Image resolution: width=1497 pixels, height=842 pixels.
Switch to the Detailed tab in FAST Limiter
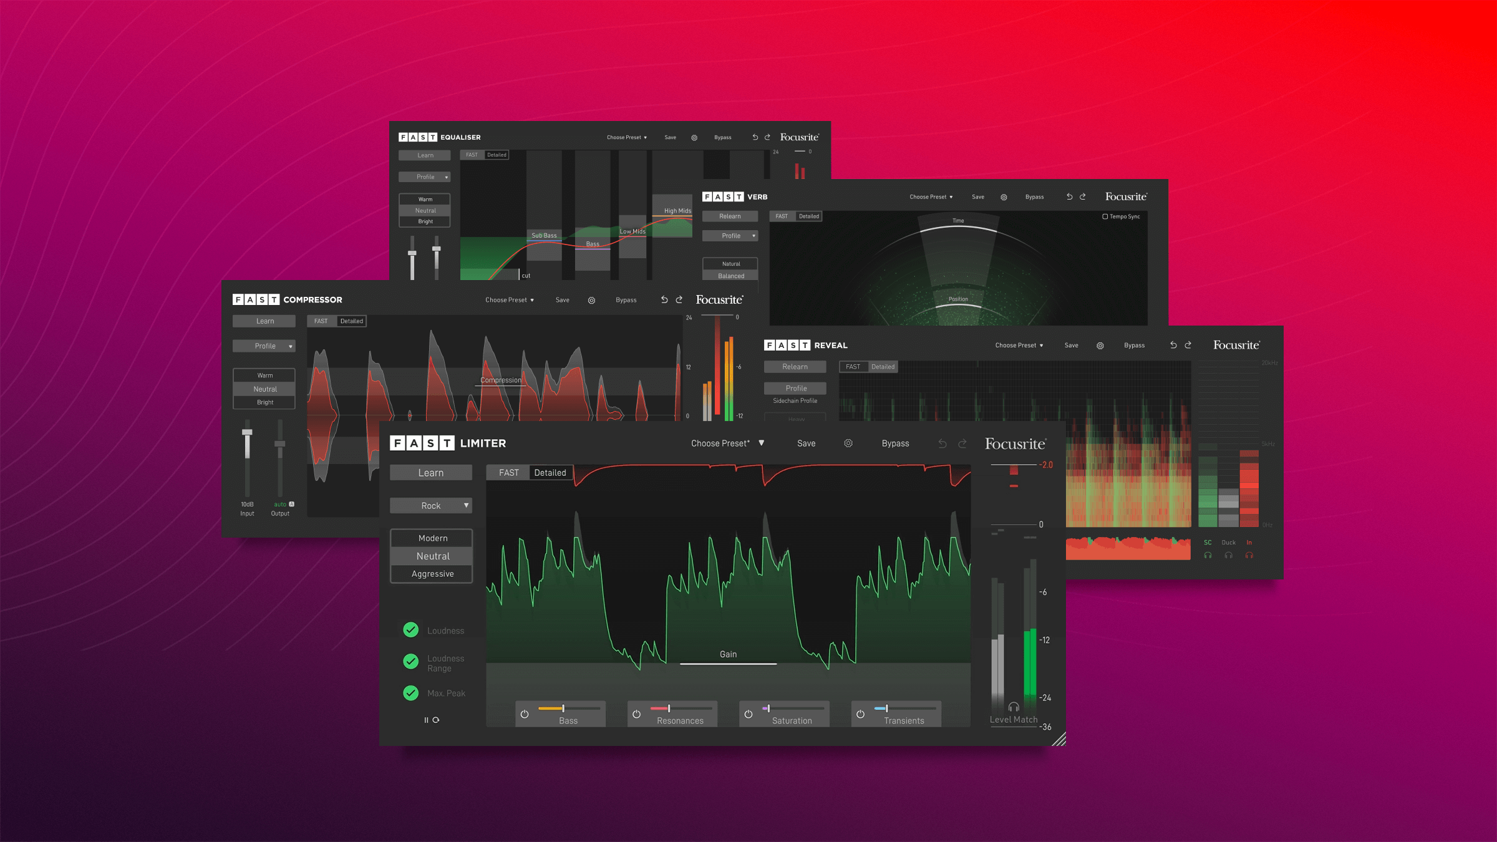550,473
